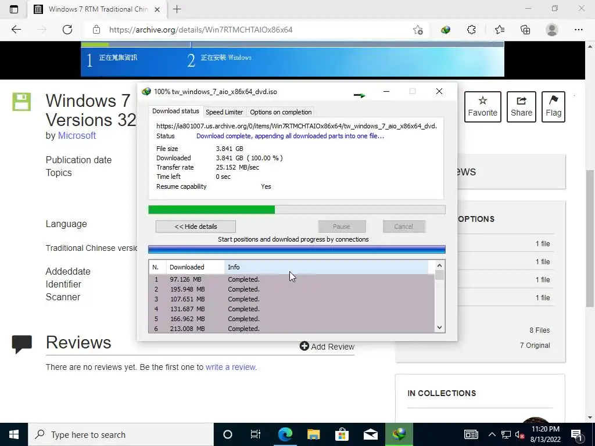Open Edge Settings and more menu
Screen dimensions: 595x446
tap(578, 30)
